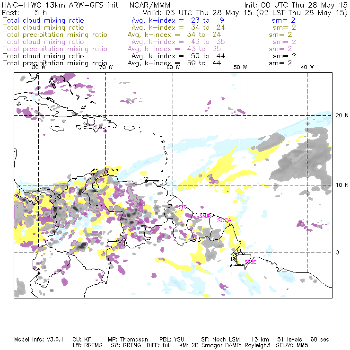Click black "Avg, k-index = 50 to 44" cloud row
The width and height of the screenshot is (350, 350).
pos(178,56)
